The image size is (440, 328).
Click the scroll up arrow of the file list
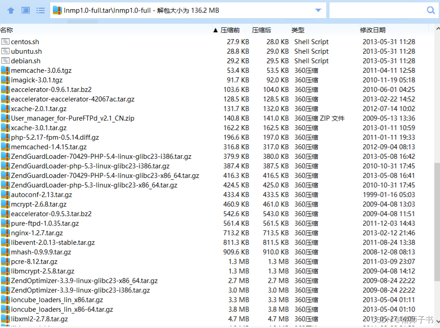click(x=437, y=29)
